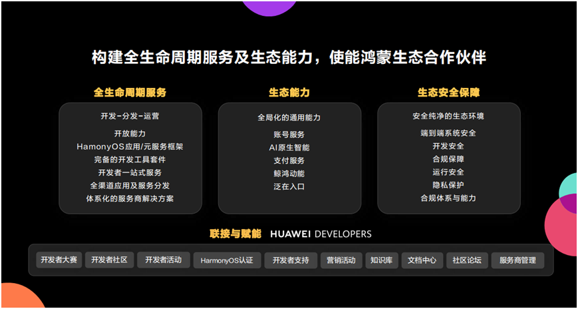Viewport: 578px width, 309px height.
Task: Select the 营销活动 button
Action: [x=341, y=260]
